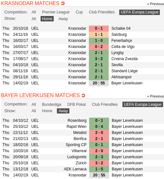The width and height of the screenshot is (164, 179).
Task: Click the Sevilla team name
Action: pos(117,65)
